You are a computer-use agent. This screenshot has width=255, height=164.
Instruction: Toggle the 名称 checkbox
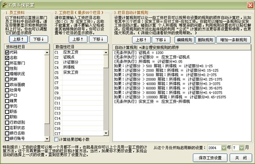click(7, 58)
